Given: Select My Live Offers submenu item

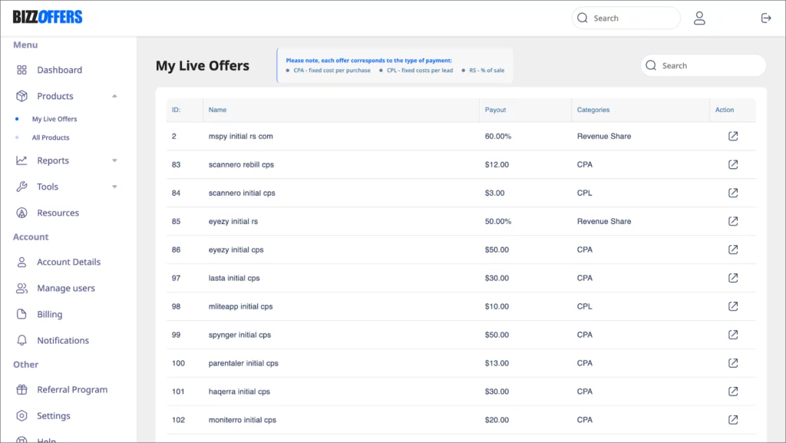Looking at the screenshot, I should (54, 119).
